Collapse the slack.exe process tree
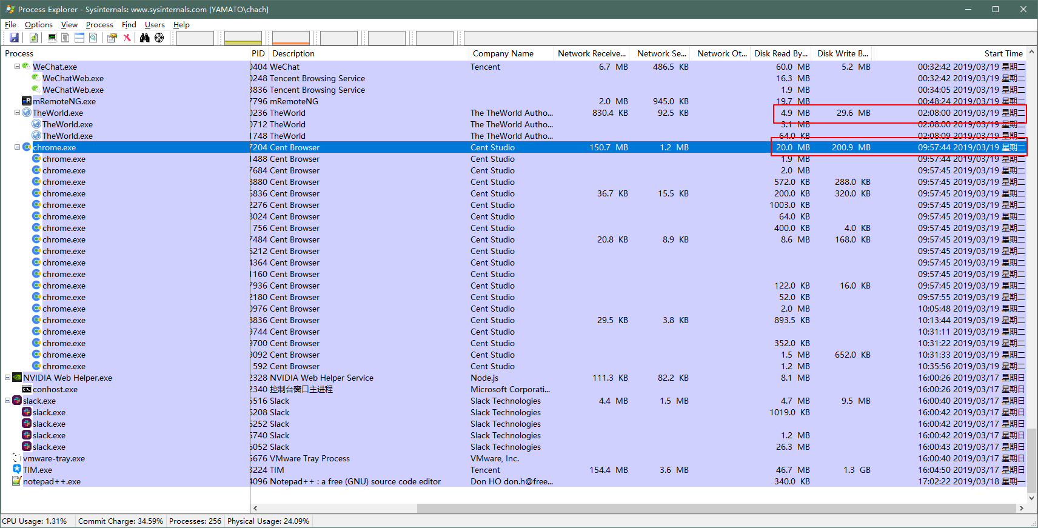This screenshot has width=1038, height=528. tap(7, 401)
